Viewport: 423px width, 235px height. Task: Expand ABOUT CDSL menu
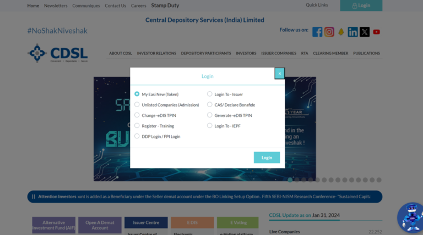(121, 53)
